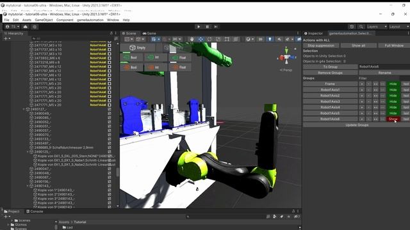Click the Play button
Viewport: 410px width, 230px height.
click(x=199, y=27)
